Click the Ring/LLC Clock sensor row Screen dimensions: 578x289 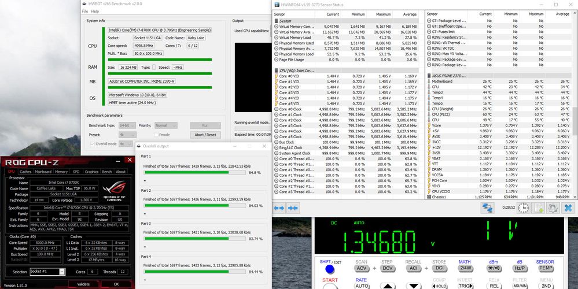click(346, 147)
